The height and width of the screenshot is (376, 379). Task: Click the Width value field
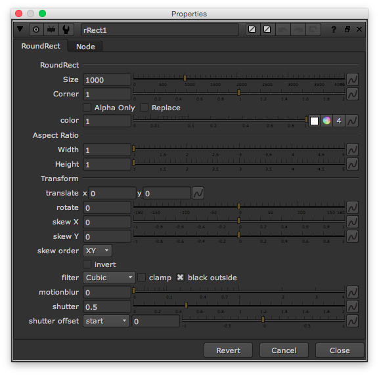point(107,150)
